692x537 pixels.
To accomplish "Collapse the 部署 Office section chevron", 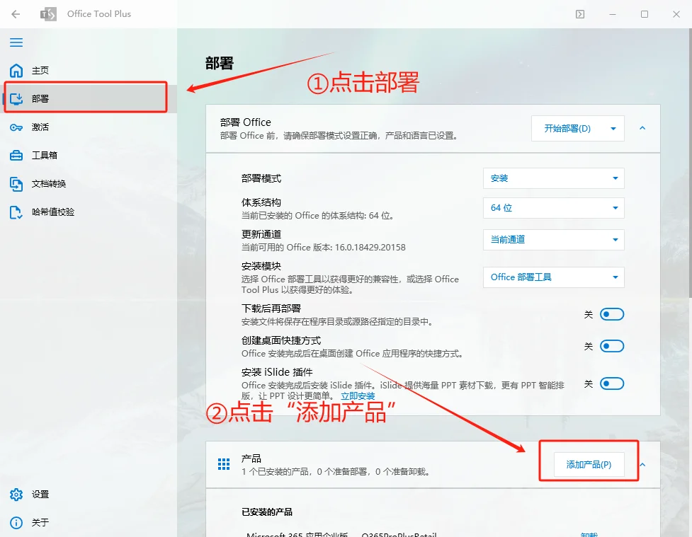I will (642, 128).
